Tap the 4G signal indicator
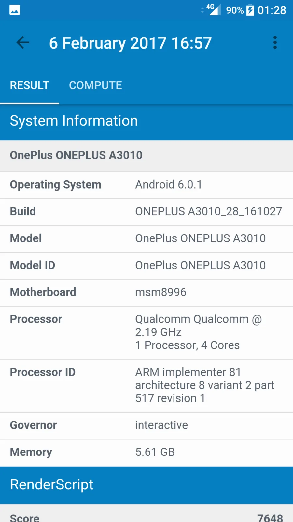293x522 pixels. [213, 9]
